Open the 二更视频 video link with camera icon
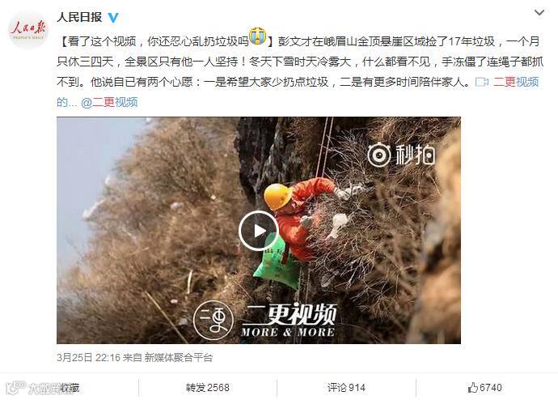The height and width of the screenshot is (400, 558). pyautogui.click(x=507, y=82)
